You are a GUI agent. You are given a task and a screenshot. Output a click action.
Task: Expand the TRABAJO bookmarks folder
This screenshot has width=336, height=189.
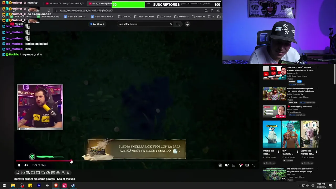pyautogui.click(x=125, y=17)
